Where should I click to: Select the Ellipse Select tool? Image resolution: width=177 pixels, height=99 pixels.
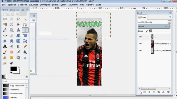pos(12,19)
